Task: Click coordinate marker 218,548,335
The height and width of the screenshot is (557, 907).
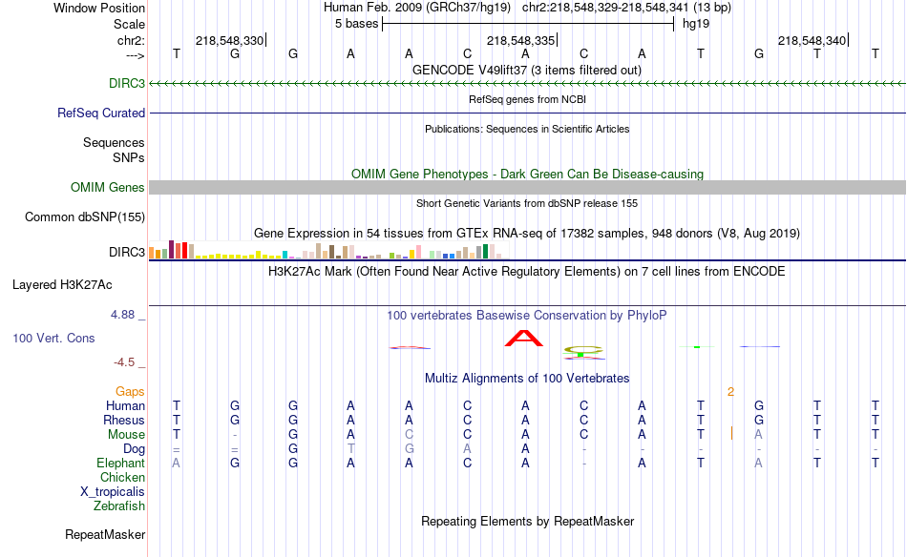Action: pyautogui.click(x=520, y=40)
